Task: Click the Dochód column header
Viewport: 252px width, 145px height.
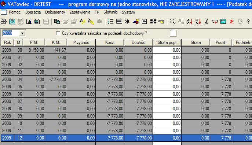Action: 138,42
